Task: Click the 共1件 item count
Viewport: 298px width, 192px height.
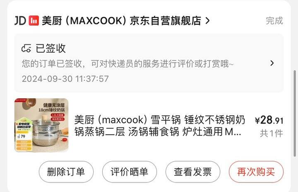Action: tap(272, 133)
